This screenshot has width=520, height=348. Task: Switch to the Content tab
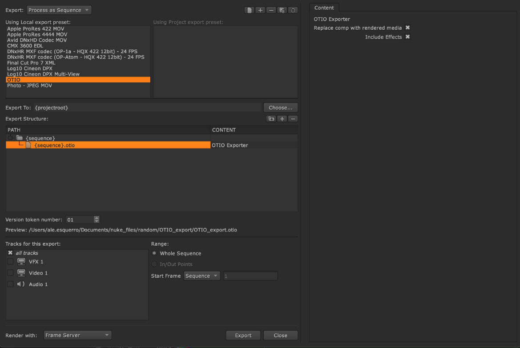point(324,8)
